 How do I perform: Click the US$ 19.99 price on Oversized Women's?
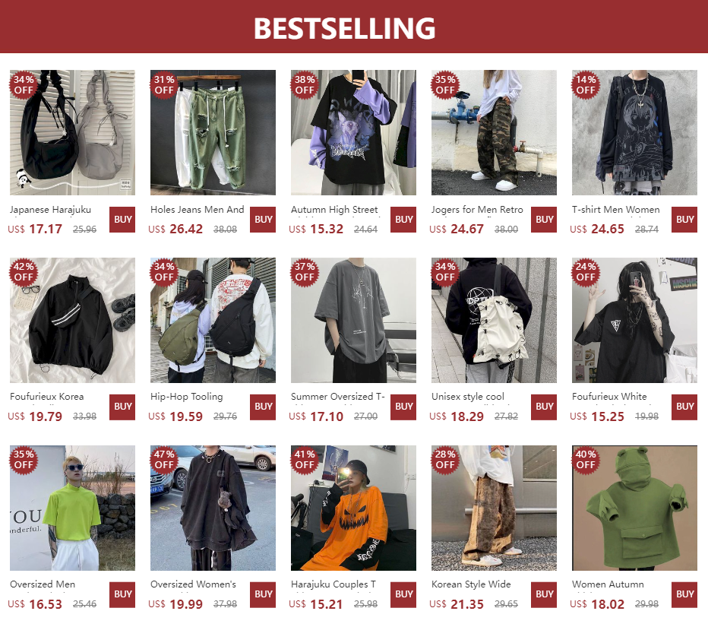(175, 604)
